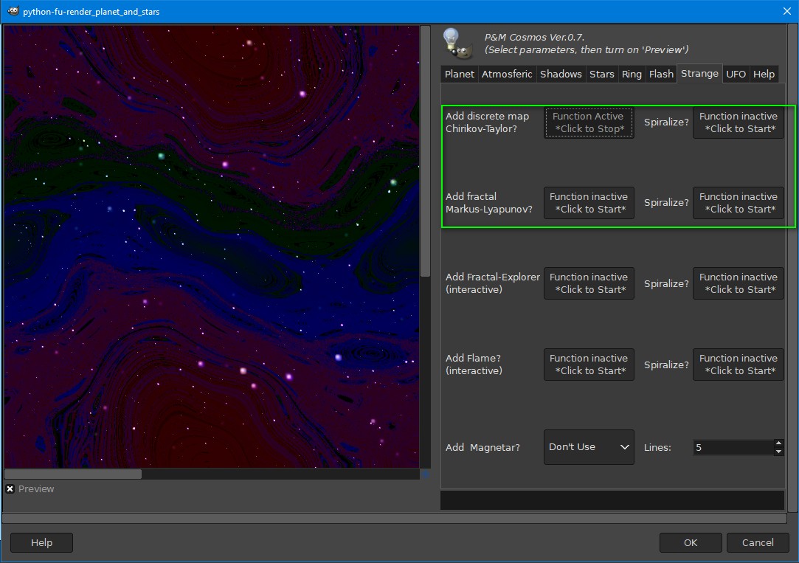This screenshot has width=799, height=563.
Task: Click the GIMP icon in title bar
Action: click(13, 11)
